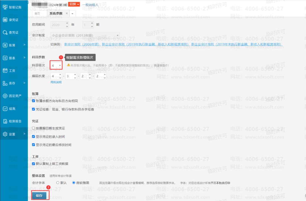This screenshot has width=306, height=201.
Task: Click 一般纳税人 link
Action: [x=90, y=5]
